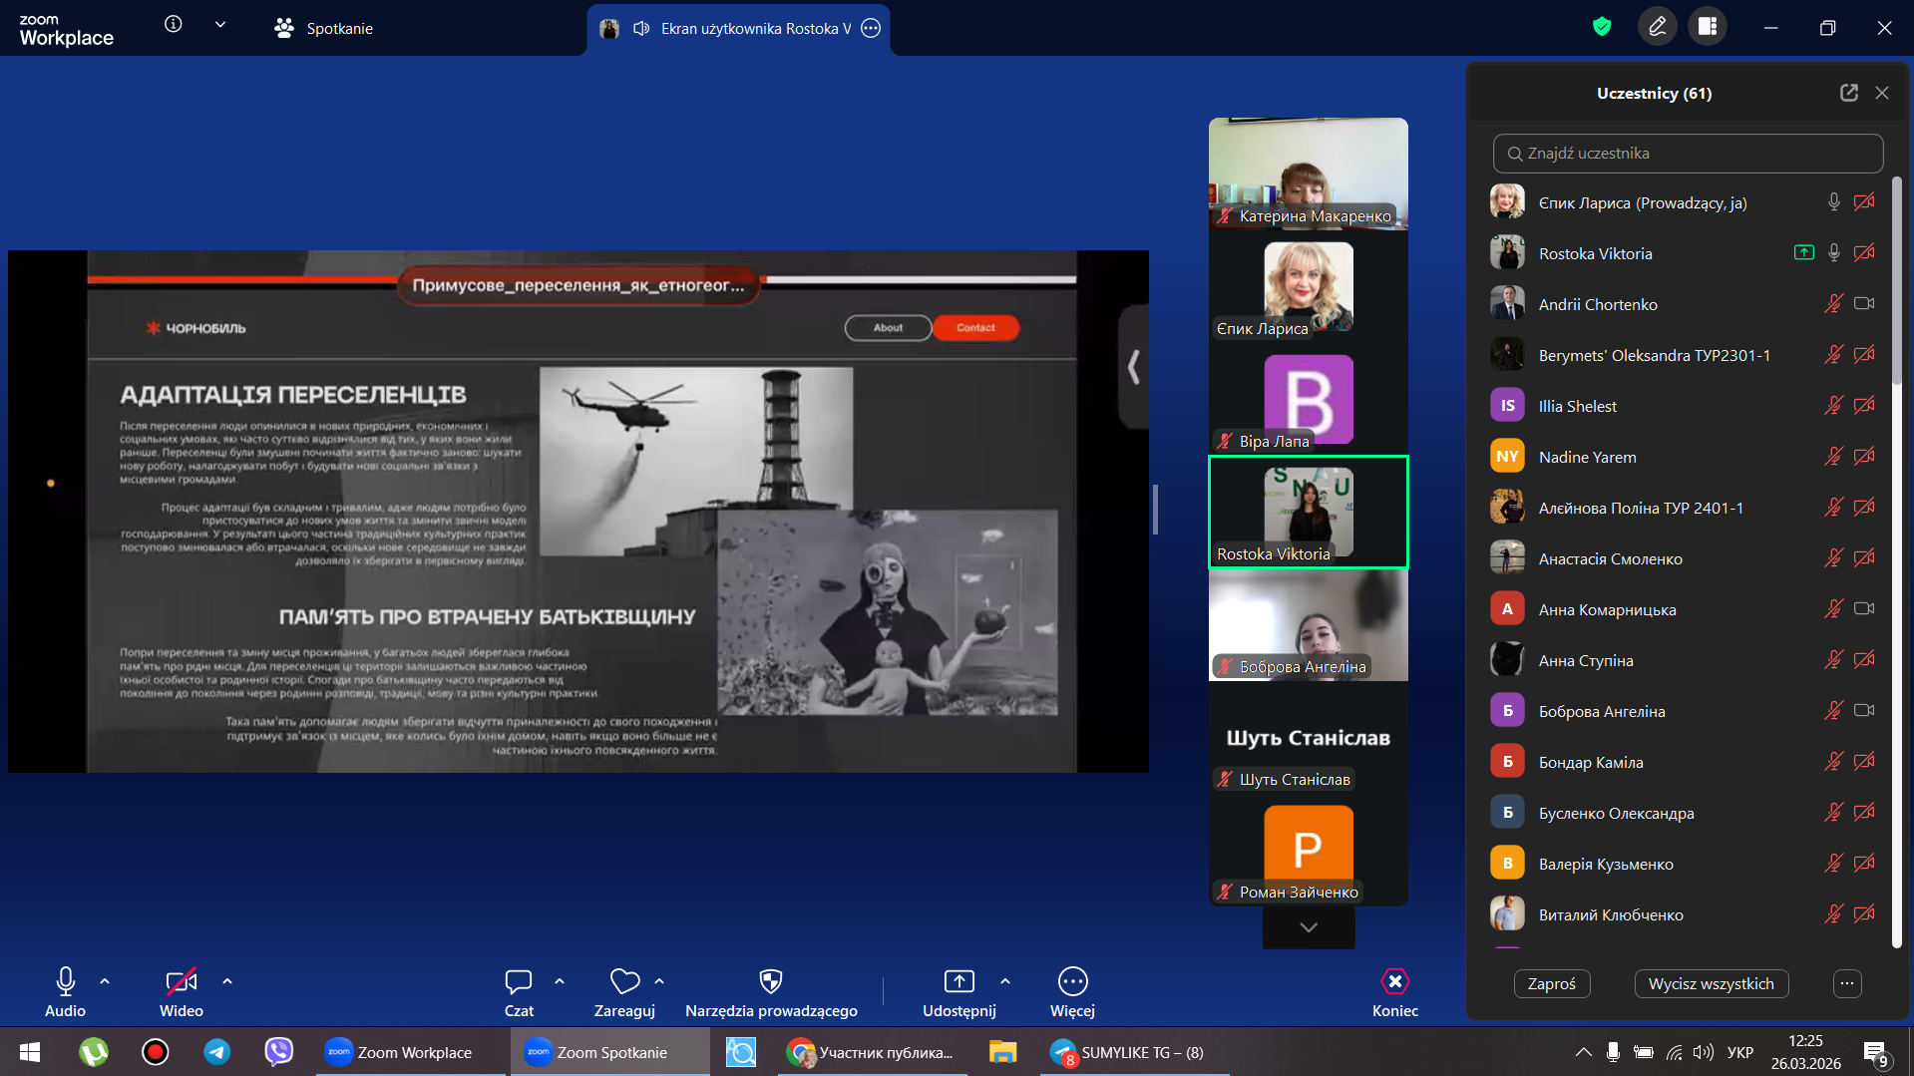1914x1076 pixels.
Task: Pop out the participants panel
Action: tap(1848, 93)
